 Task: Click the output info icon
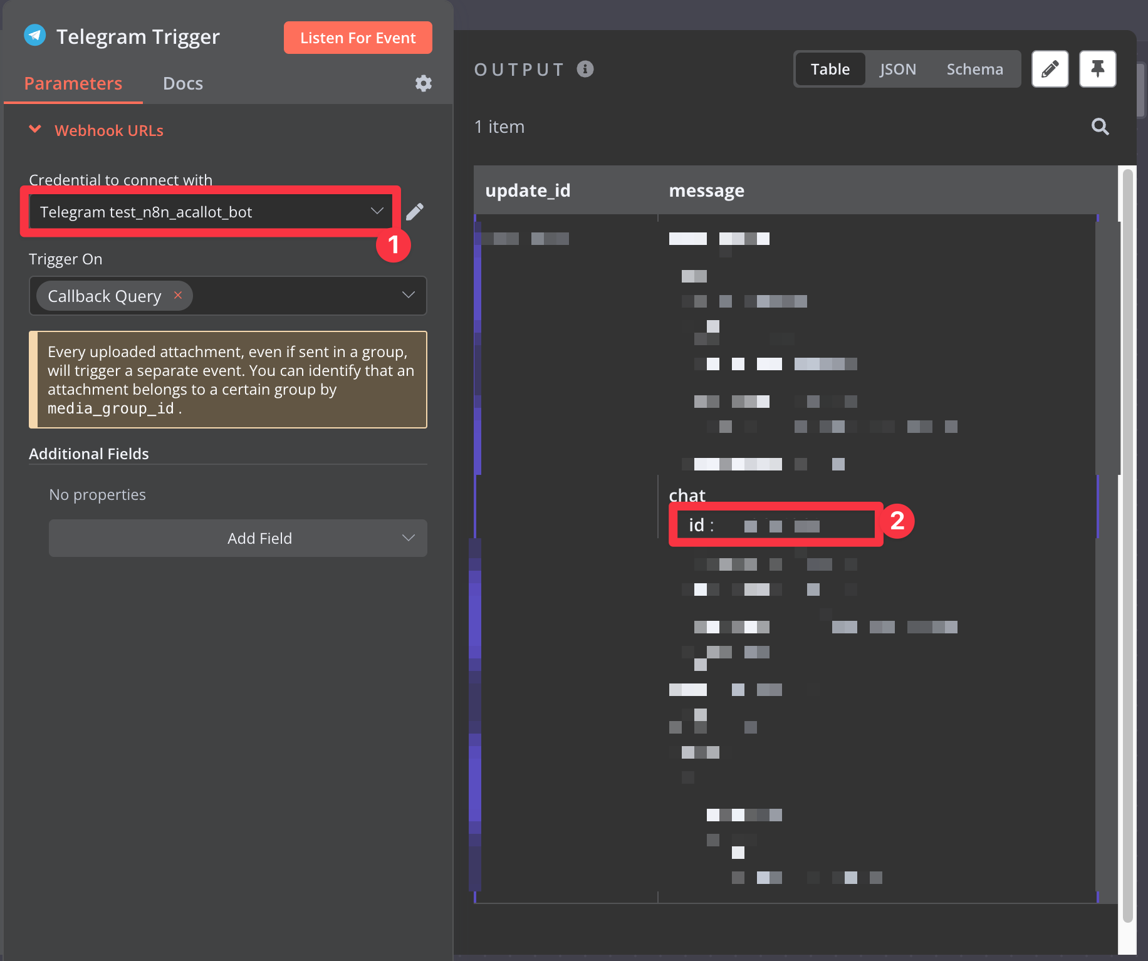tap(585, 69)
